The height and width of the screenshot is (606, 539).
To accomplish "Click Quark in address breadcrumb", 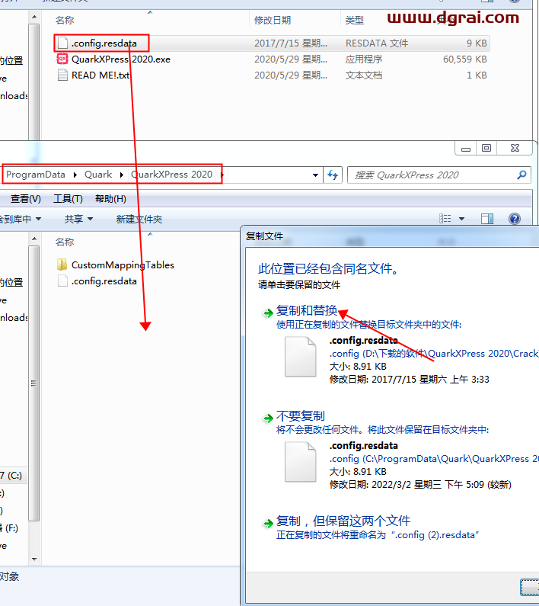I will [x=98, y=175].
